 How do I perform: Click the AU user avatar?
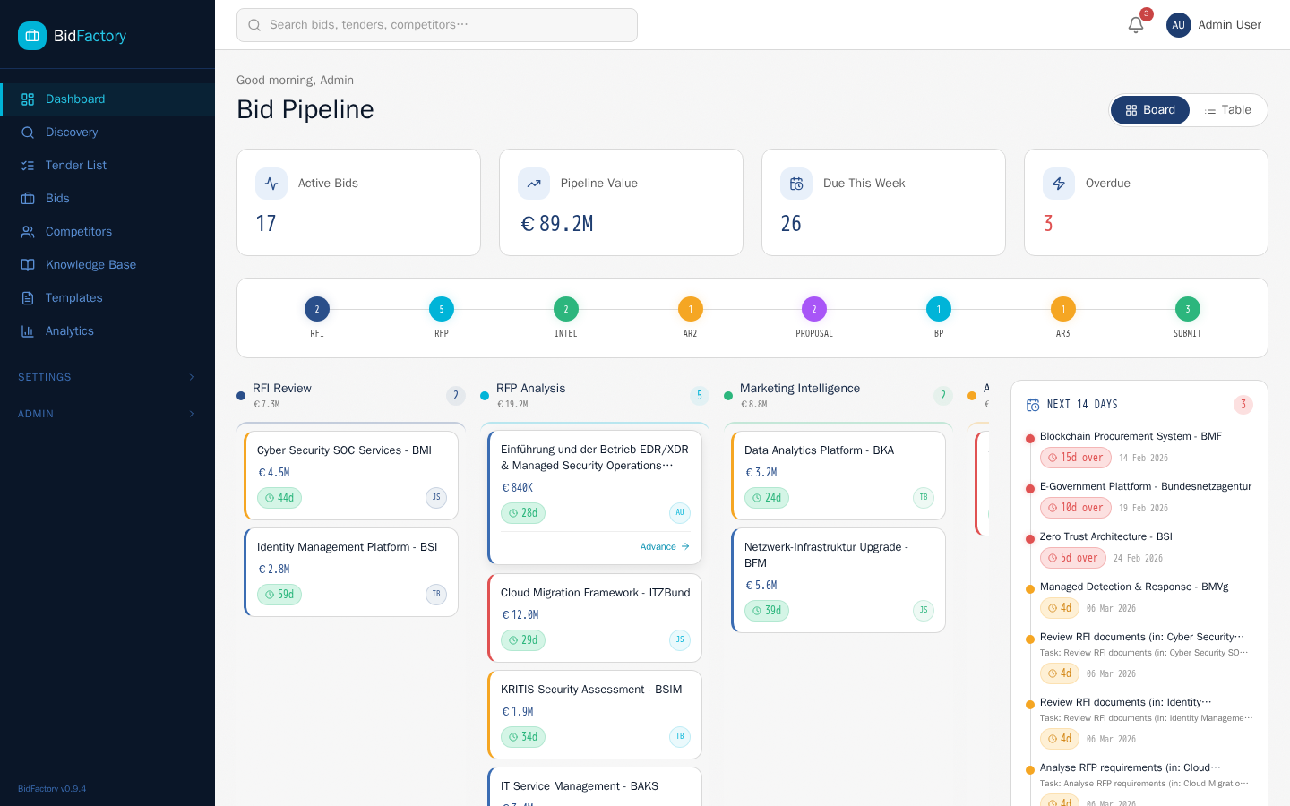pyautogui.click(x=1179, y=25)
